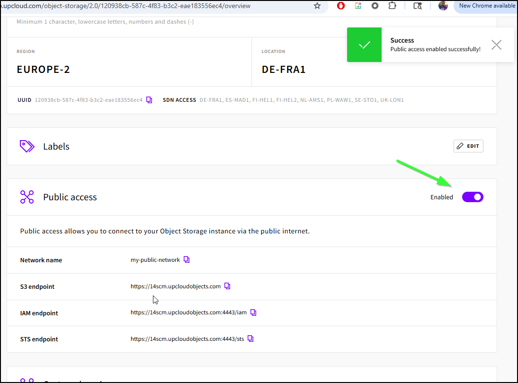The height and width of the screenshot is (383, 518).
Task: Copy the STS endpoint URL
Action: (250, 338)
